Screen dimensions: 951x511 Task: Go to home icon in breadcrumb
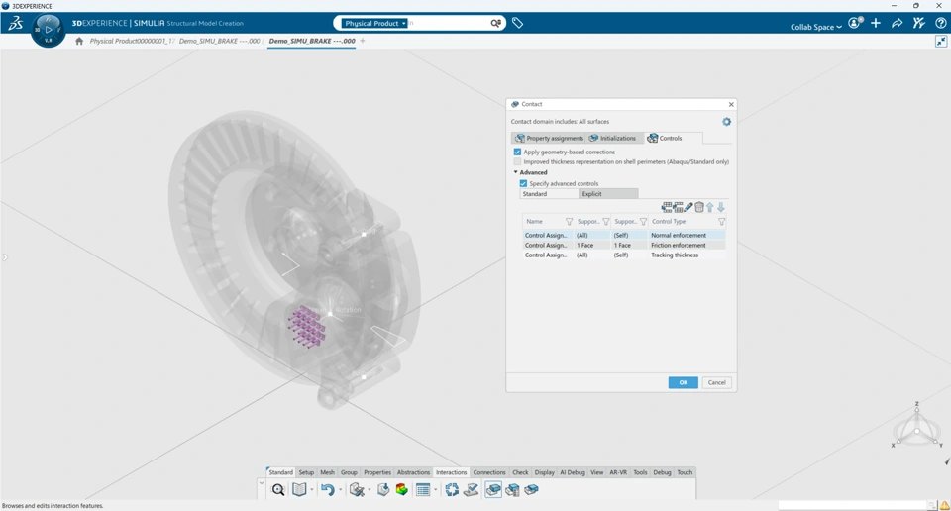pos(79,42)
